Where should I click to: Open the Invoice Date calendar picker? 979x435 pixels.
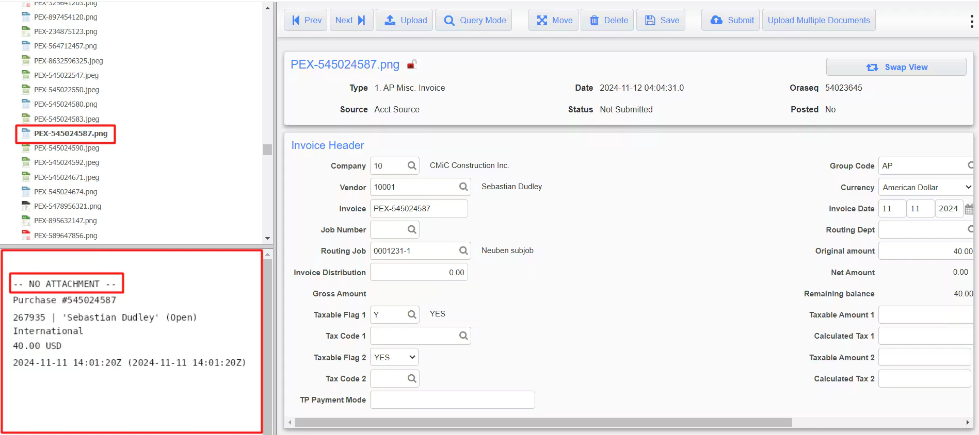click(x=969, y=209)
